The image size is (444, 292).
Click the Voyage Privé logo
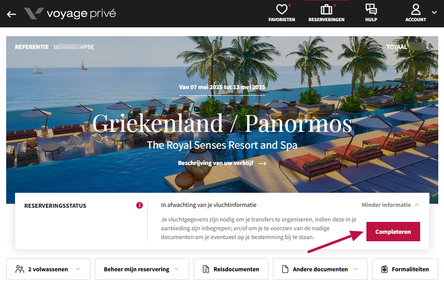(70, 14)
